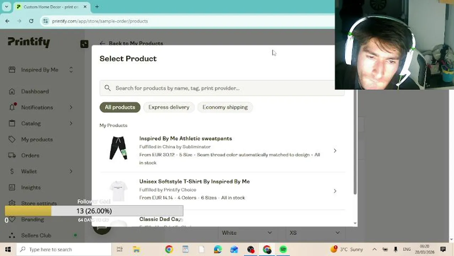Click the product list scrollbar
Viewport: 454px width, 256px height.
(x=355, y=142)
